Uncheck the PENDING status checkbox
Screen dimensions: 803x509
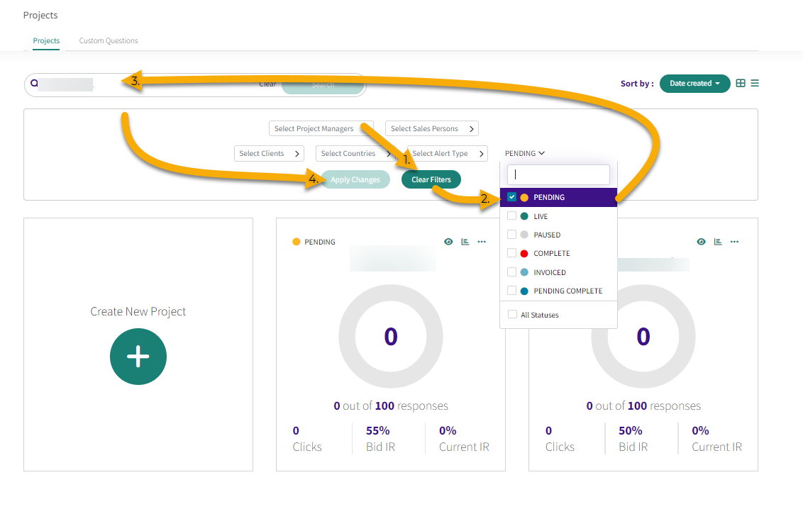click(x=512, y=197)
